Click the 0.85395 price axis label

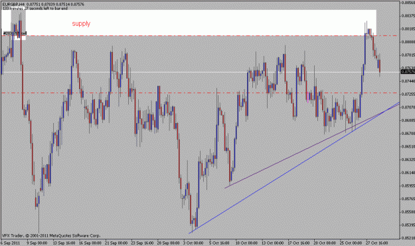[x=408, y=225]
